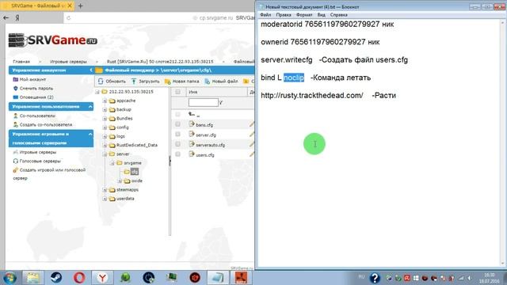Select the userdata folder in tree
Screen dimensions: 507x285
click(125, 199)
